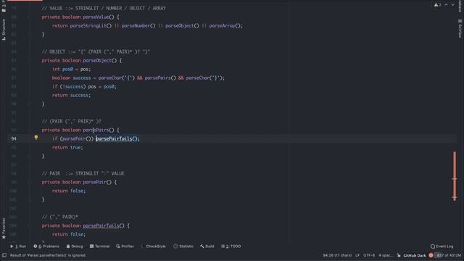464x261 pixels.
Task: Open the Build tool window
Action: click(x=207, y=246)
